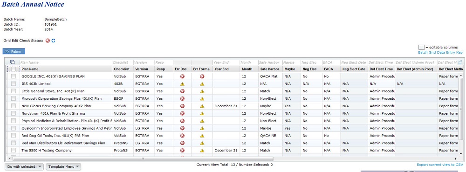
Task: Click Err Forms warning icon for Microsoft Corporation plan
Action: click(x=202, y=99)
